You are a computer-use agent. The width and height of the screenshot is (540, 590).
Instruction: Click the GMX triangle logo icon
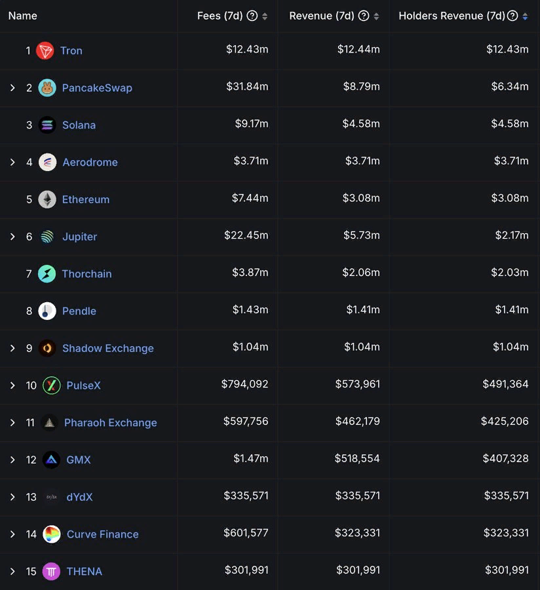click(51, 460)
